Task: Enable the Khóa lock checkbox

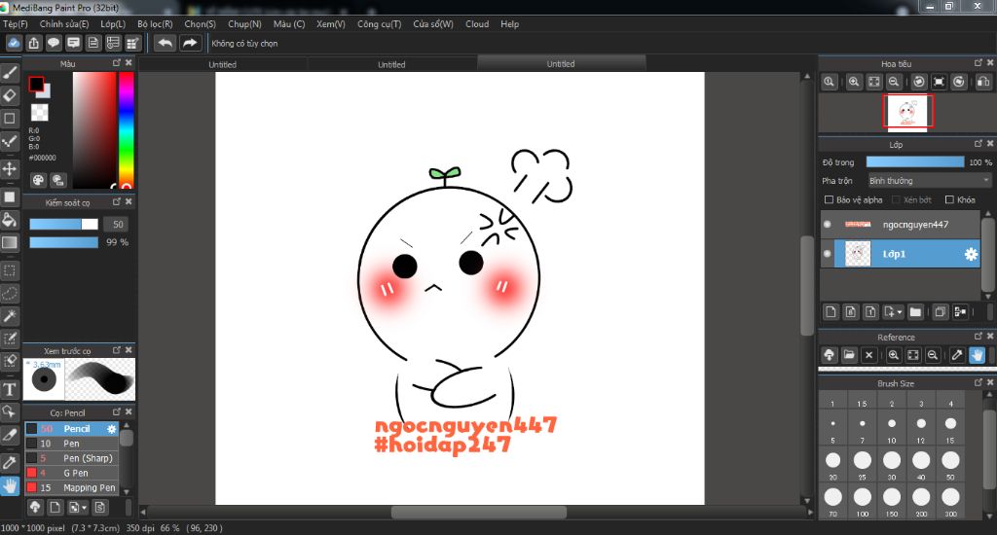Action: tap(949, 199)
